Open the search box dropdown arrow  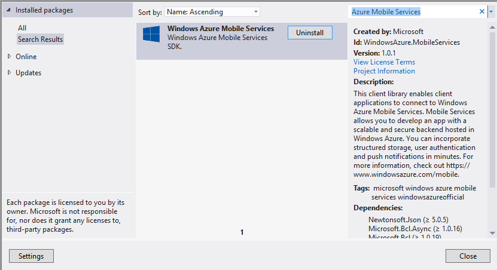click(491, 12)
